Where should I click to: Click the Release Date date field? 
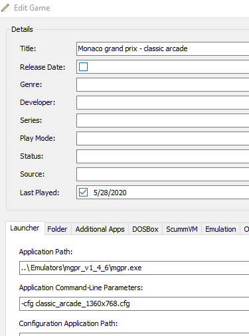pyautogui.click(x=163, y=66)
